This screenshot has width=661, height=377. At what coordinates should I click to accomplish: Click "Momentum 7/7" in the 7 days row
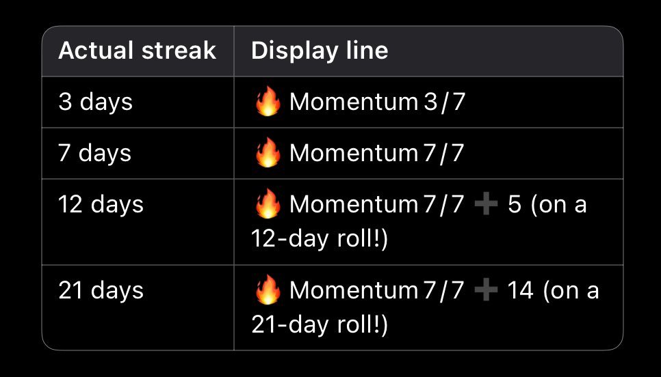coord(376,153)
